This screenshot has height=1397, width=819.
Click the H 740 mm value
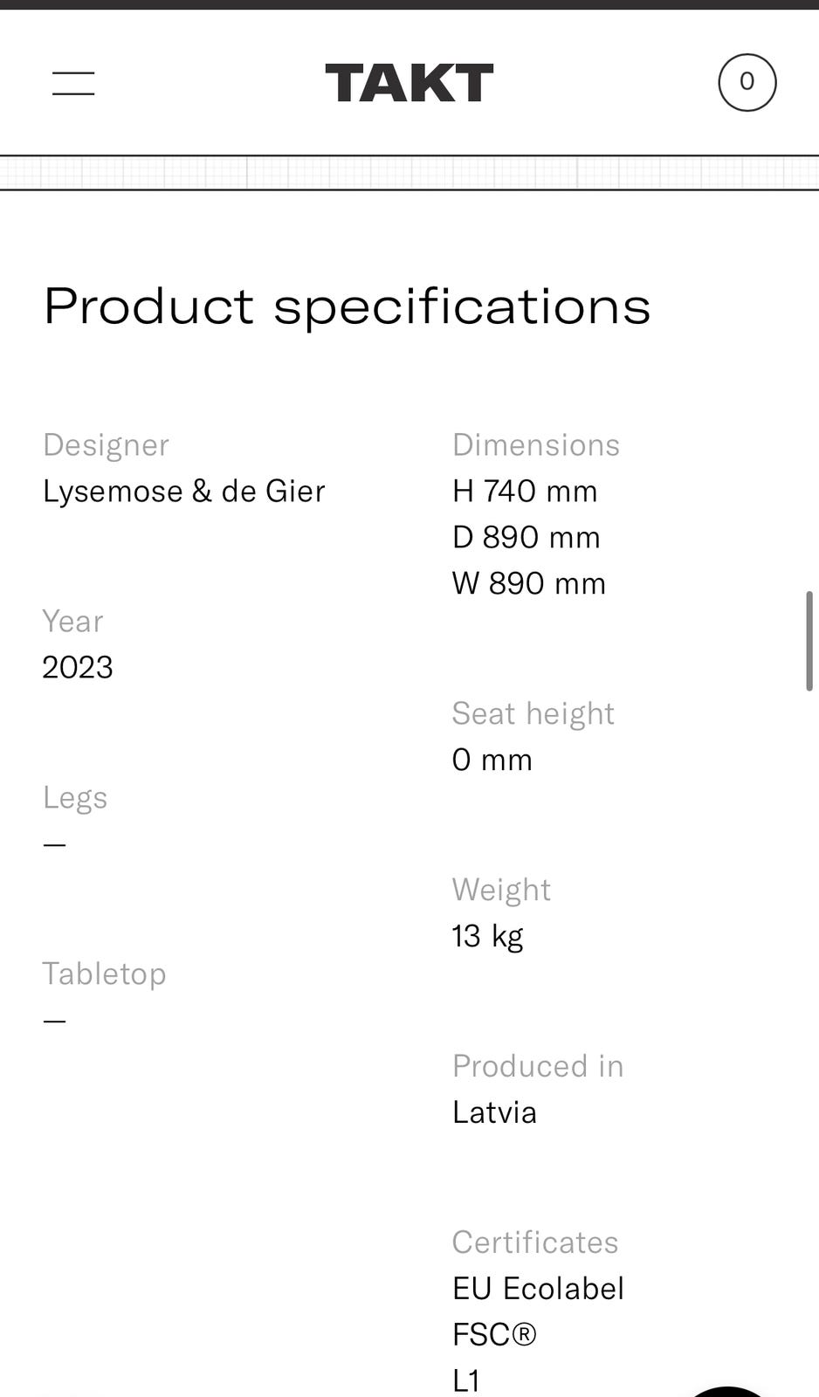tap(525, 492)
